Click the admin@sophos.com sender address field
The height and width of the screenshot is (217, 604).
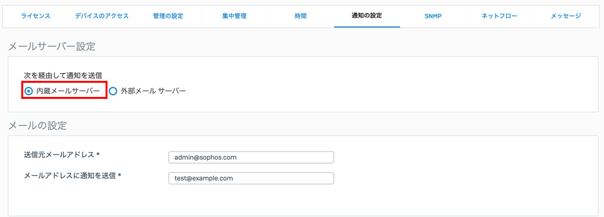click(x=251, y=157)
